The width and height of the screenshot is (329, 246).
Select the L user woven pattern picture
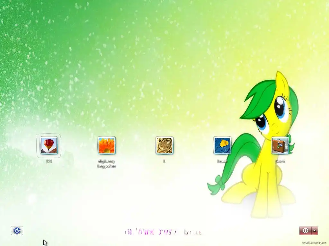164,146
